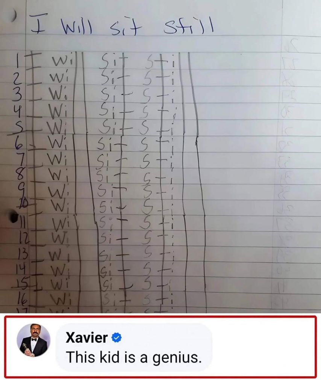
Task: Select the comment text "This kid is a genius."
Action: click(x=133, y=357)
